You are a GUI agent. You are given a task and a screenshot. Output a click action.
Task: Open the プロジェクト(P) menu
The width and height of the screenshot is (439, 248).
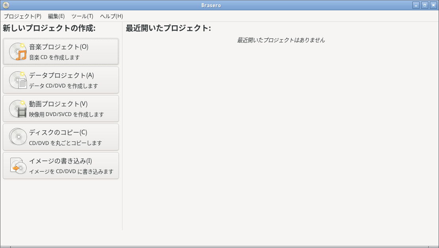tap(22, 16)
